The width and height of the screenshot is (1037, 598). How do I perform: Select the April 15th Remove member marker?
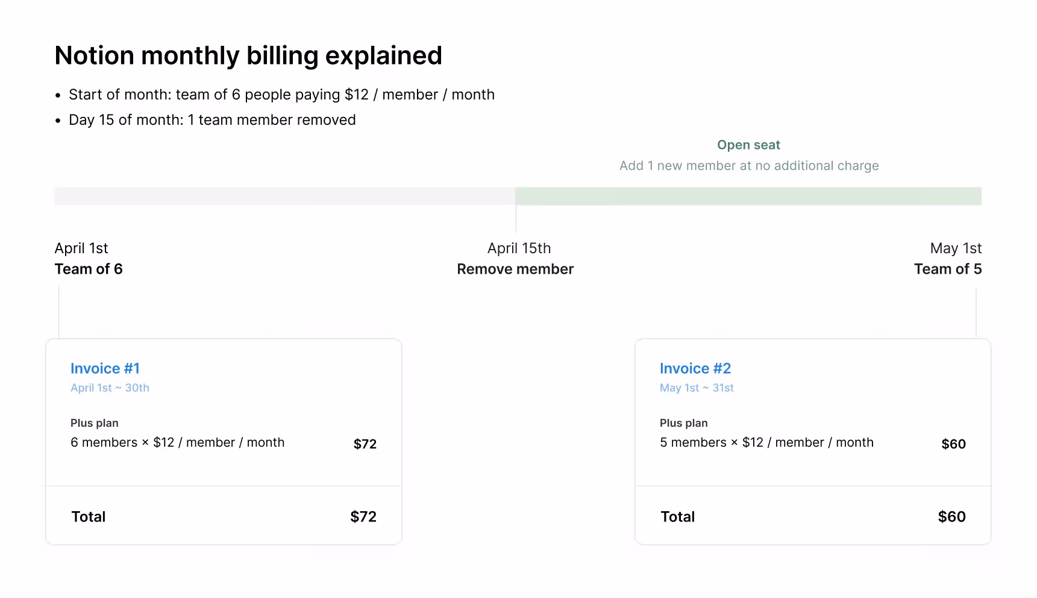point(518,248)
